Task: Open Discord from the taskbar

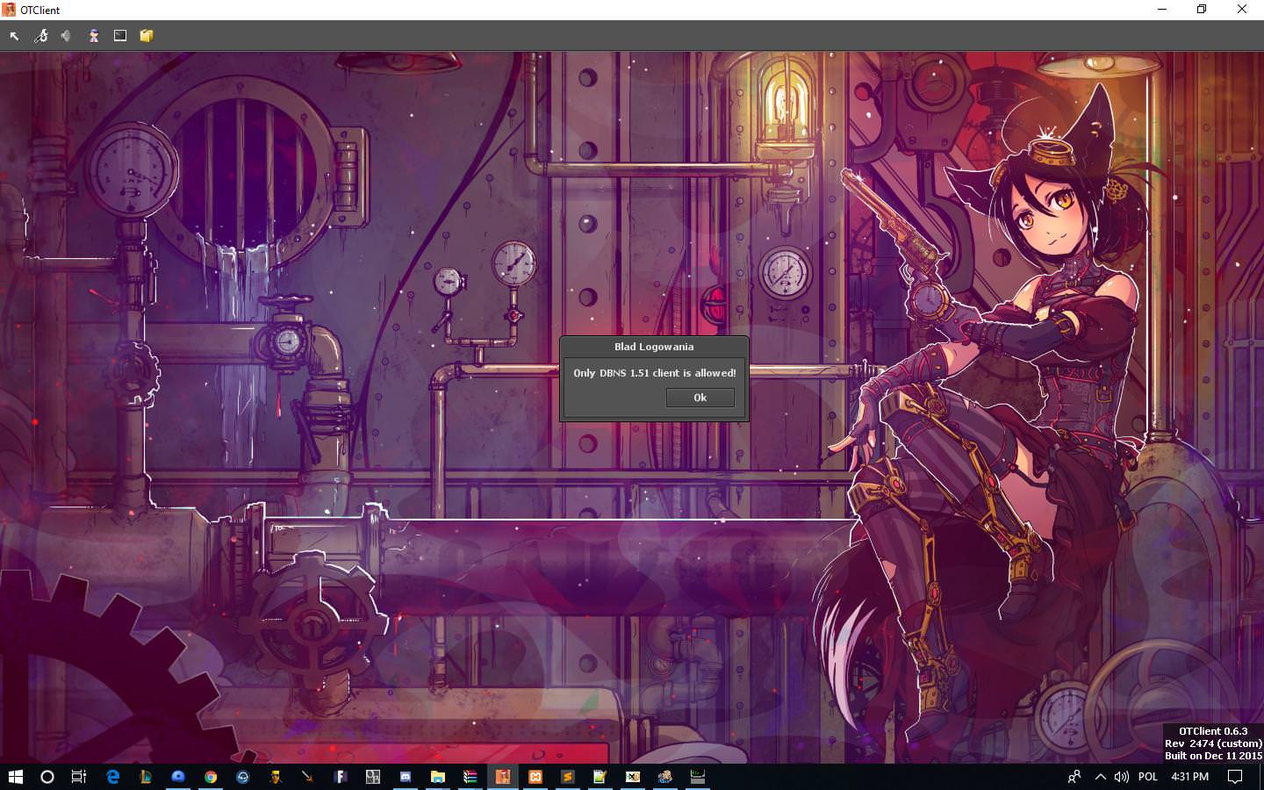Action: pyautogui.click(x=406, y=777)
